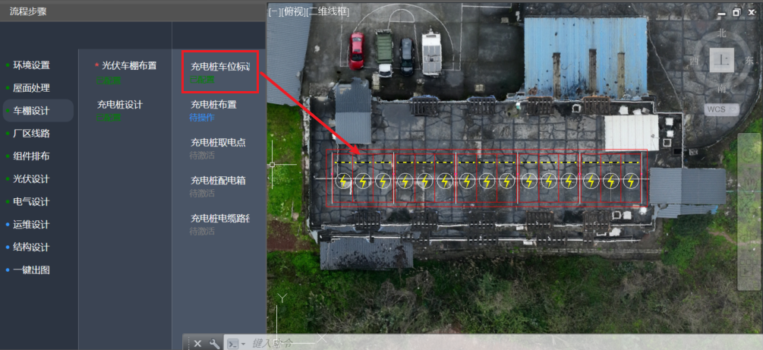Restore the viewport window using restore icon
Image resolution: width=763 pixels, height=350 pixels.
(736, 13)
